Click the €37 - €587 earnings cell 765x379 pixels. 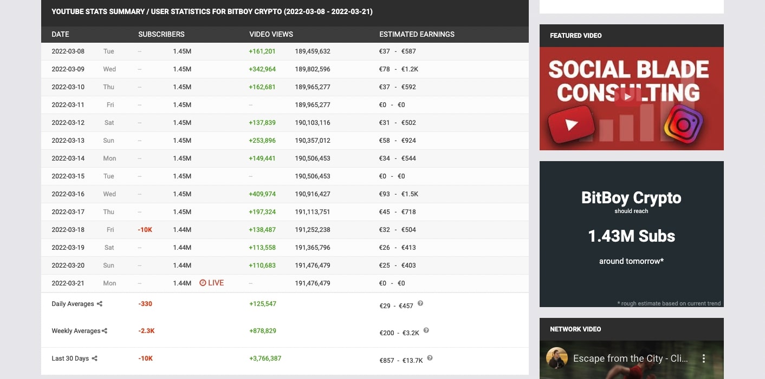[398, 51]
